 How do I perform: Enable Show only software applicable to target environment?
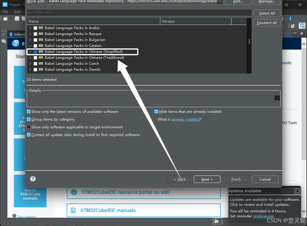(28, 127)
